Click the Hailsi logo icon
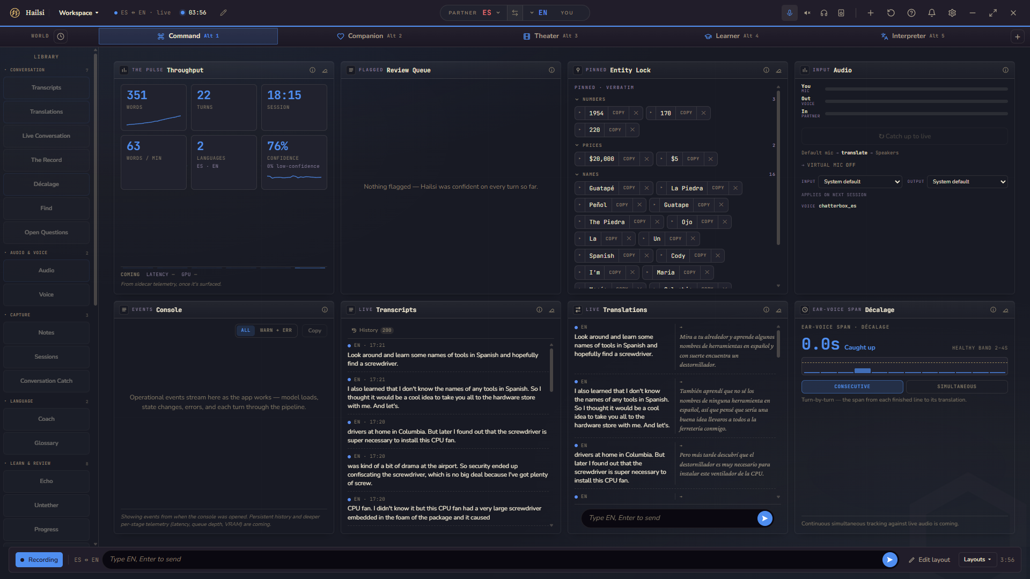 click(x=15, y=13)
